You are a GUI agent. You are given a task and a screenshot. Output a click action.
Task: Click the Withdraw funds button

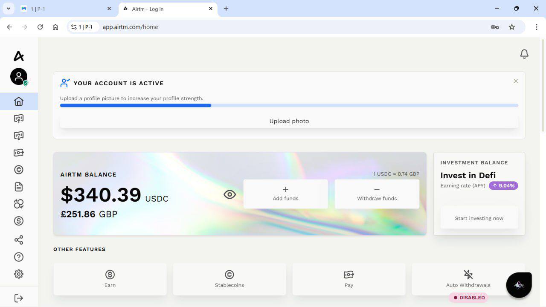click(x=377, y=194)
